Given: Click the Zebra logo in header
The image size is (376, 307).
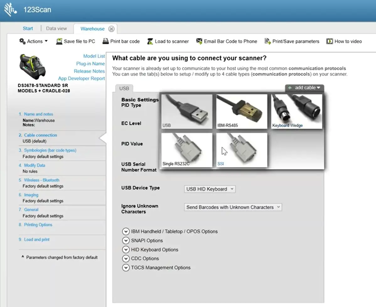Looking at the screenshot, I should coord(10,10).
